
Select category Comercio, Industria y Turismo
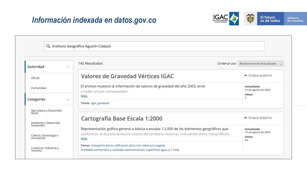pyautogui.click(x=45, y=149)
